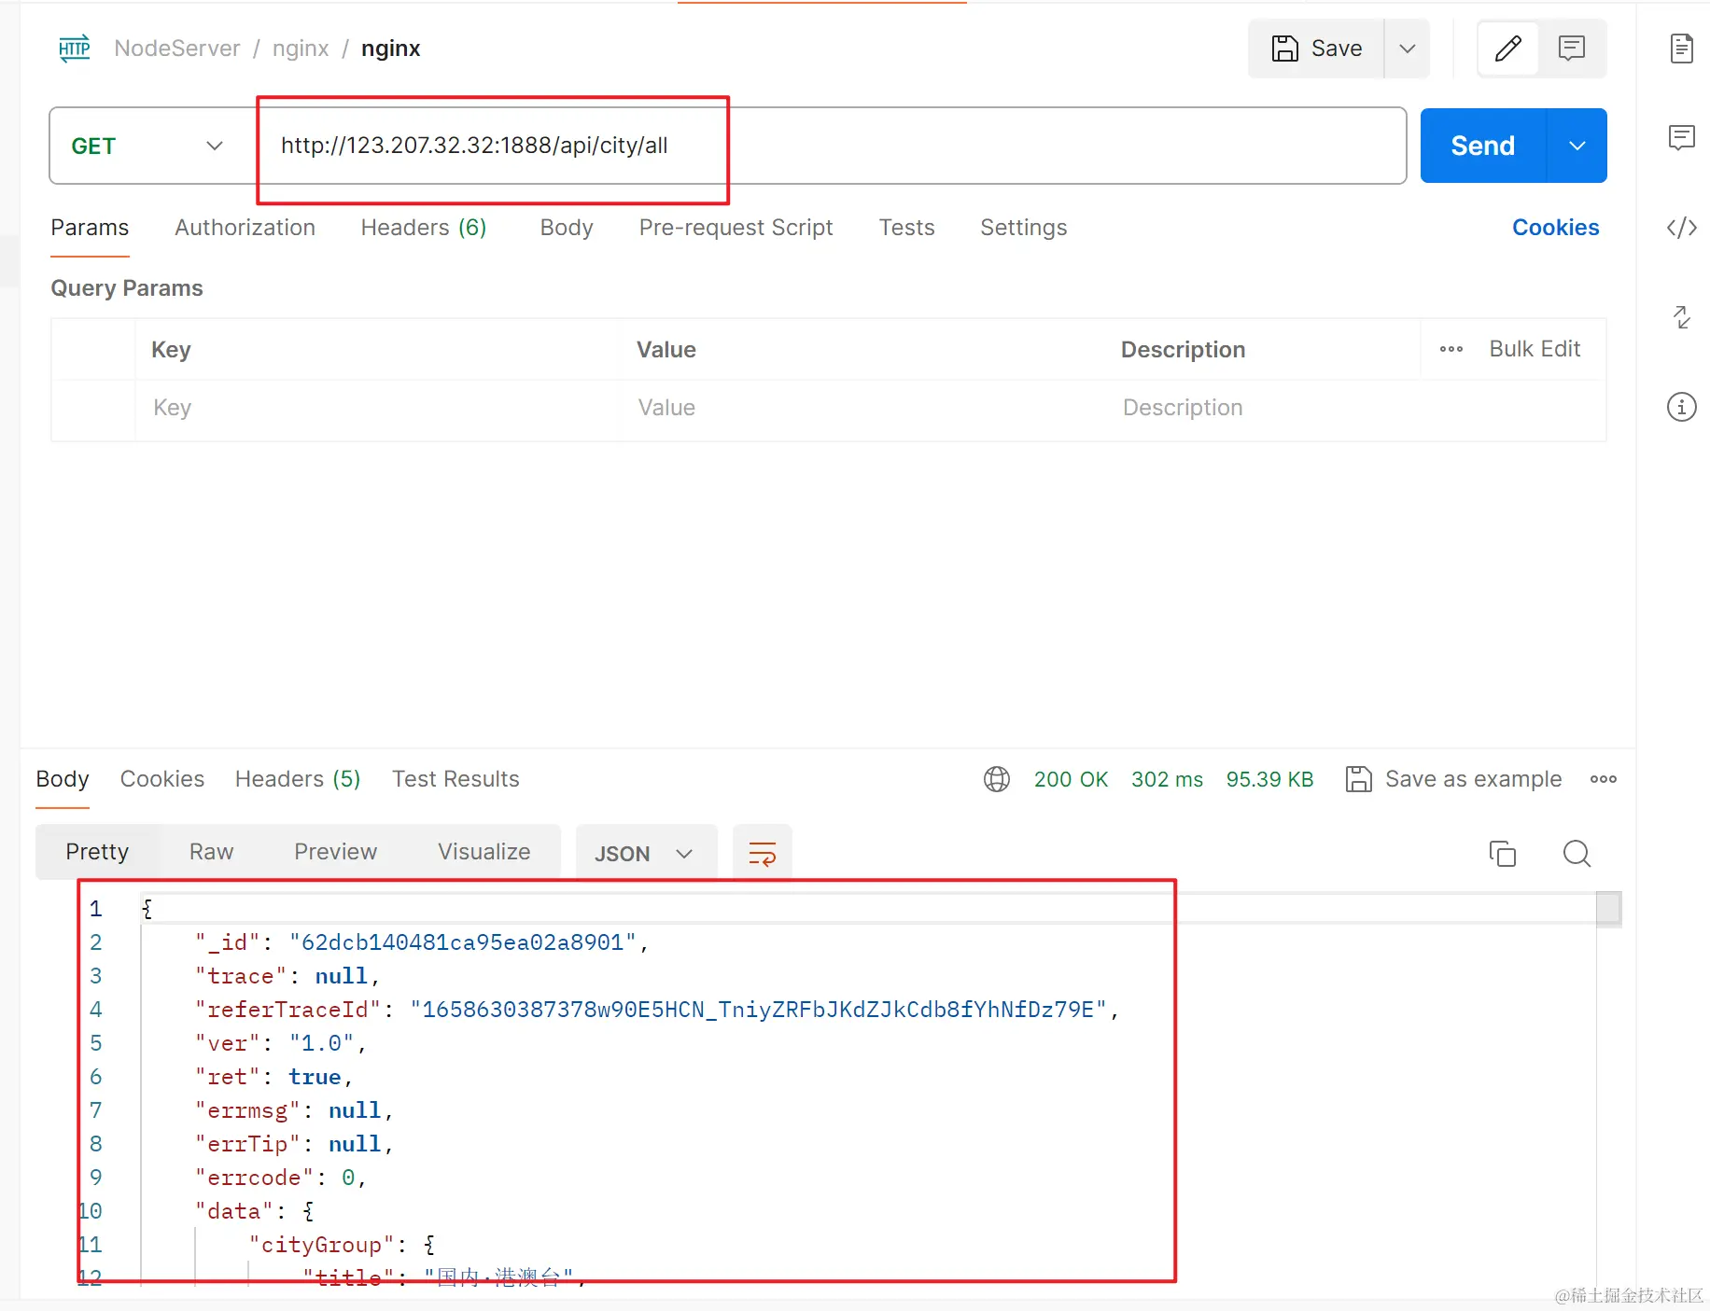
Task: Click the "referTraceId" key on line 4
Action: coord(287,1010)
